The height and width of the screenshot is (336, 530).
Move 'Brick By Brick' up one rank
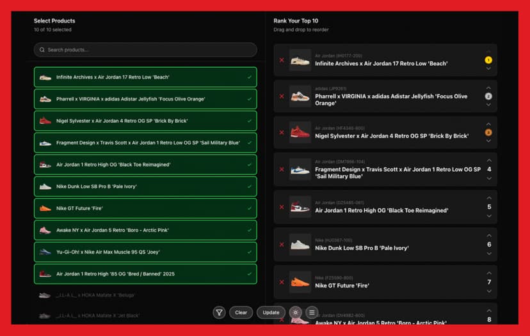click(488, 124)
